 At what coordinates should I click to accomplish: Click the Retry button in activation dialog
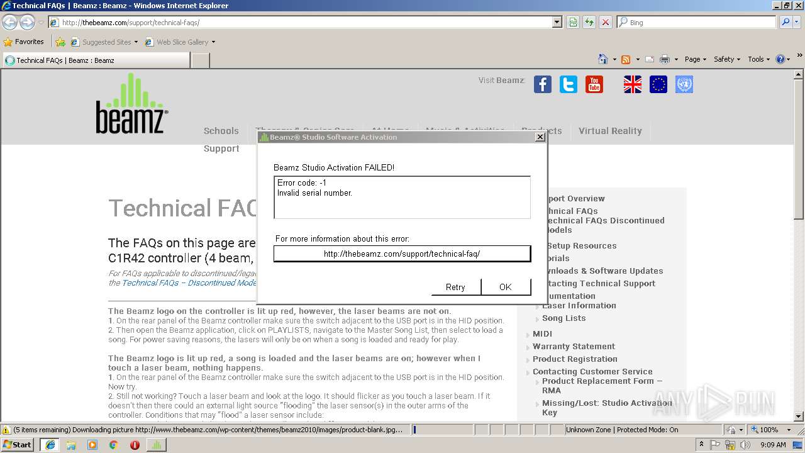tap(455, 287)
